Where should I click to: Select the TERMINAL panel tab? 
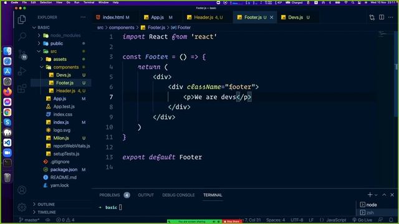pos(213,195)
